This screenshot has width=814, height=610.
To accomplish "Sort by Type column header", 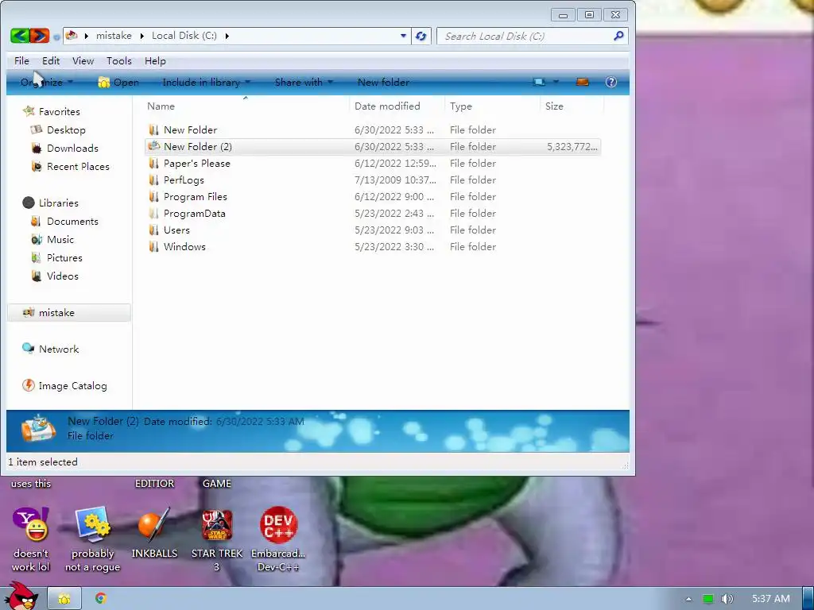I will pyautogui.click(x=461, y=106).
